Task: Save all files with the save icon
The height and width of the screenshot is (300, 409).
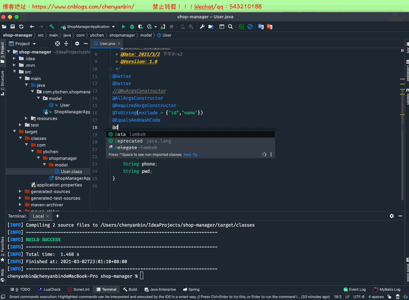Action: click(x=13, y=27)
